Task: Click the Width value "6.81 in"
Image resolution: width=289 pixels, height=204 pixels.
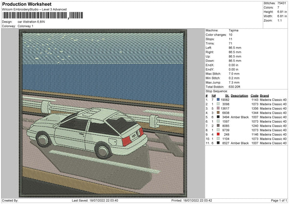Action: pyautogui.click(x=282, y=16)
